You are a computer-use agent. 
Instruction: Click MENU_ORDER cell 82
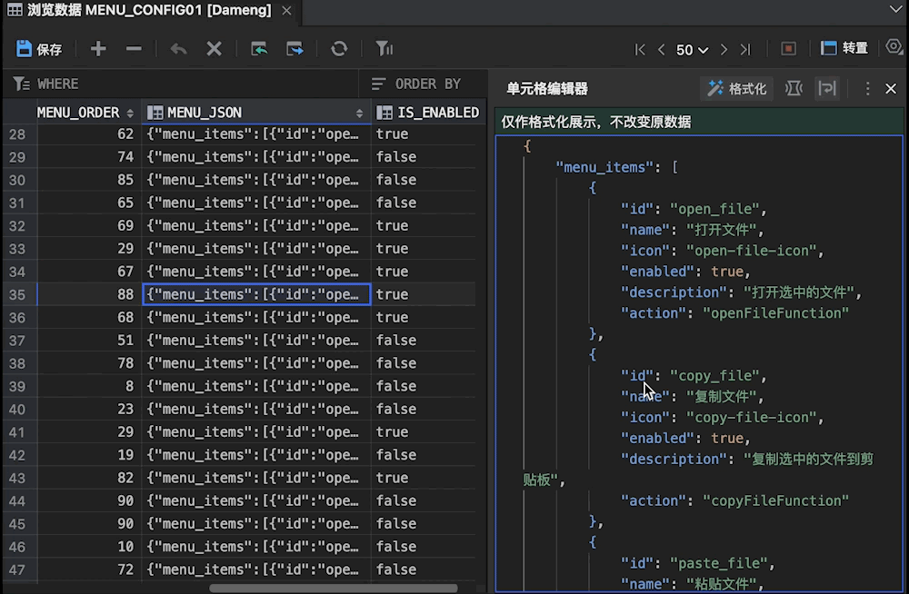pyautogui.click(x=89, y=478)
